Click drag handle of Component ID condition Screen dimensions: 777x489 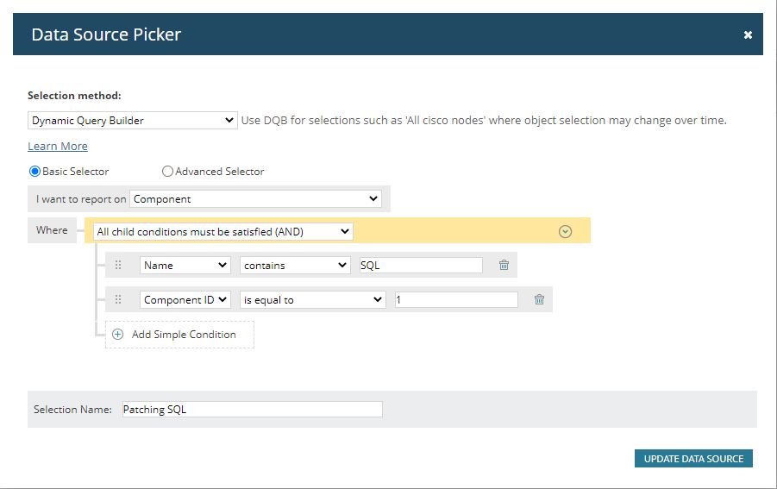pos(119,300)
